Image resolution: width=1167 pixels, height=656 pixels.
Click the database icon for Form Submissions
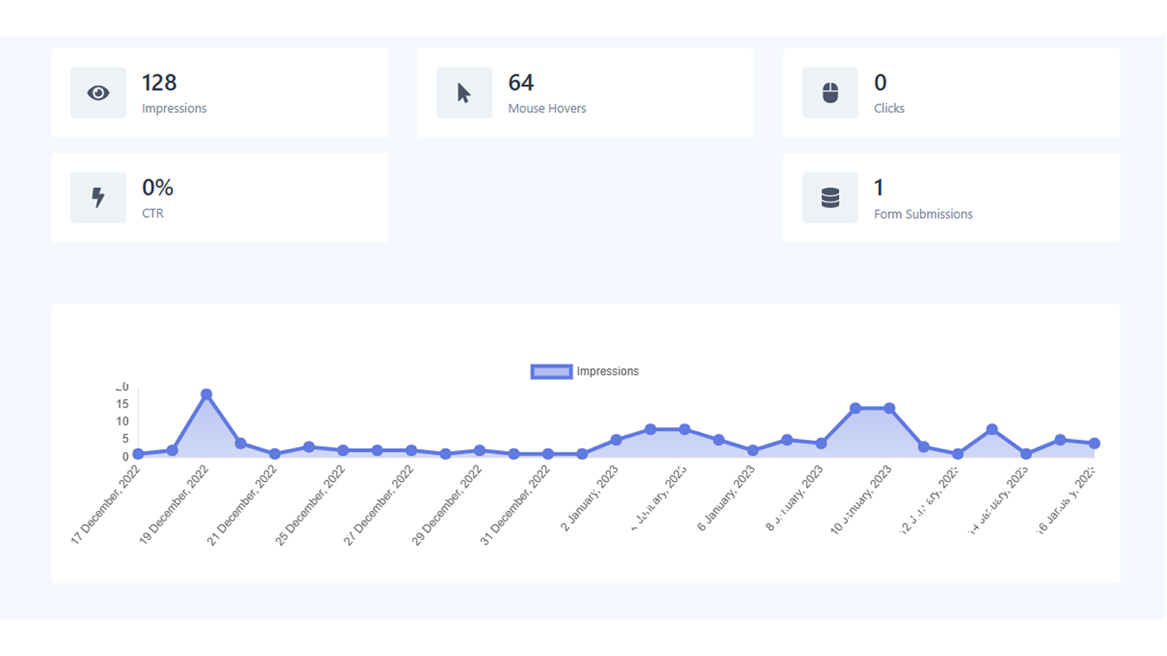pyautogui.click(x=830, y=198)
